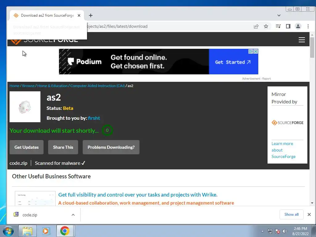Open the Chrome profile avatar icon

click(x=298, y=26)
